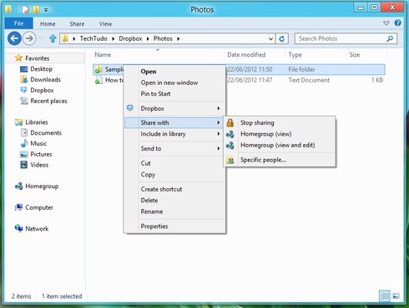409x308 pixels.
Task: Expand the ribbon with the chevron
Action: (x=386, y=23)
